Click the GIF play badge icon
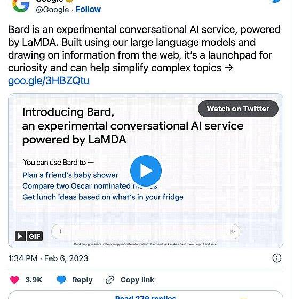 pyautogui.click(x=20, y=236)
